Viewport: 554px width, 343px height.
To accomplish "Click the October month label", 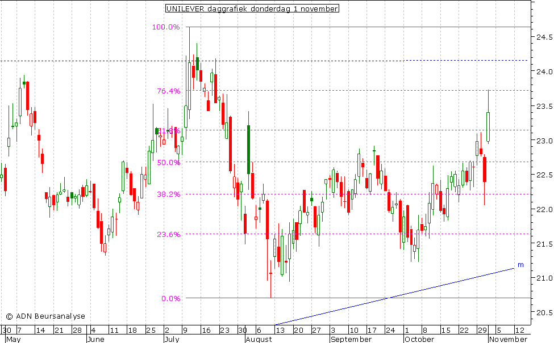I will (419, 340).
